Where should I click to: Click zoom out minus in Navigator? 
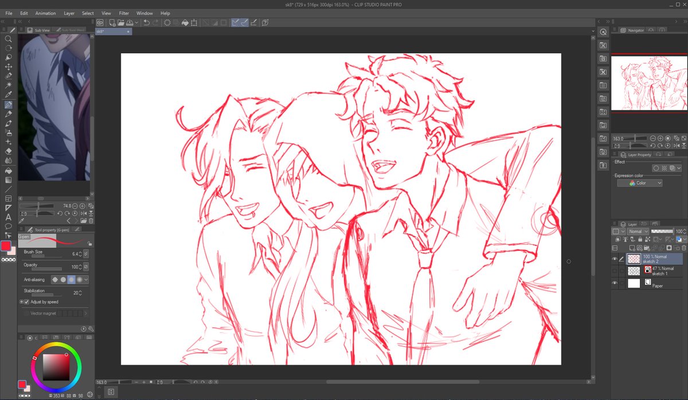tap(654, 139)
